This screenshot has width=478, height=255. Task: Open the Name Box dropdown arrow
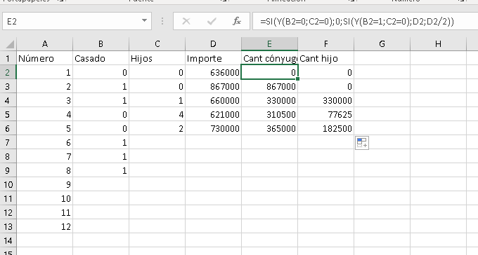pos(144,21)
